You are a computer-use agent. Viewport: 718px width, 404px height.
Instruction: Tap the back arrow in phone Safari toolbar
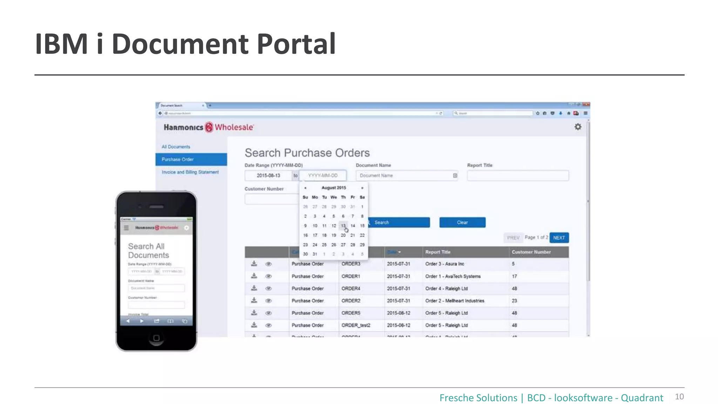pos(128,321)
